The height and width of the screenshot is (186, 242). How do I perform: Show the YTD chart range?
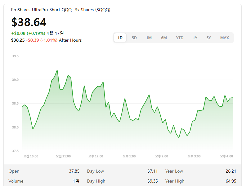[x=180, y=38]
